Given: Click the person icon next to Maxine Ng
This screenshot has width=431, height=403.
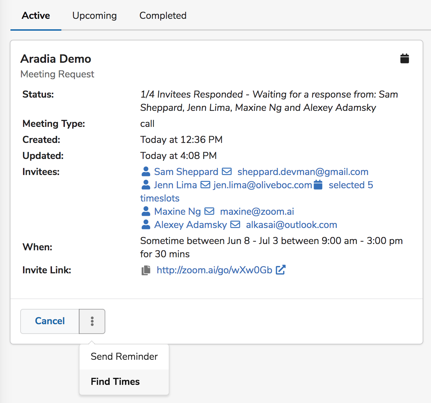Looking at the screenshot, I should (146, 211).
